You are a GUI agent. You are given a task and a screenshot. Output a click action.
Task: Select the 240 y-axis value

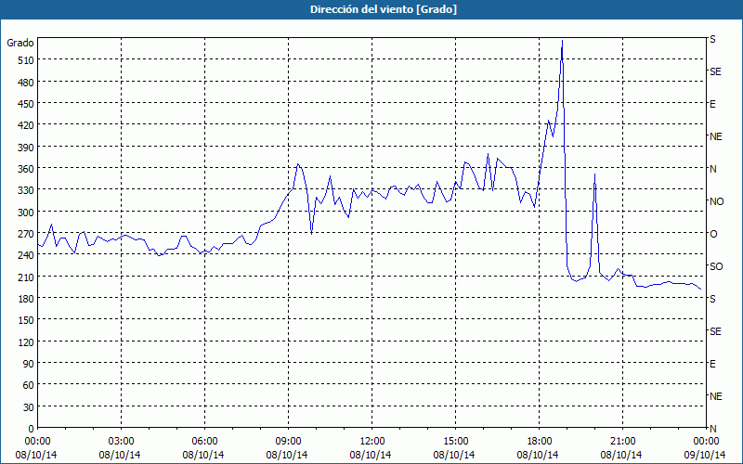27,255
